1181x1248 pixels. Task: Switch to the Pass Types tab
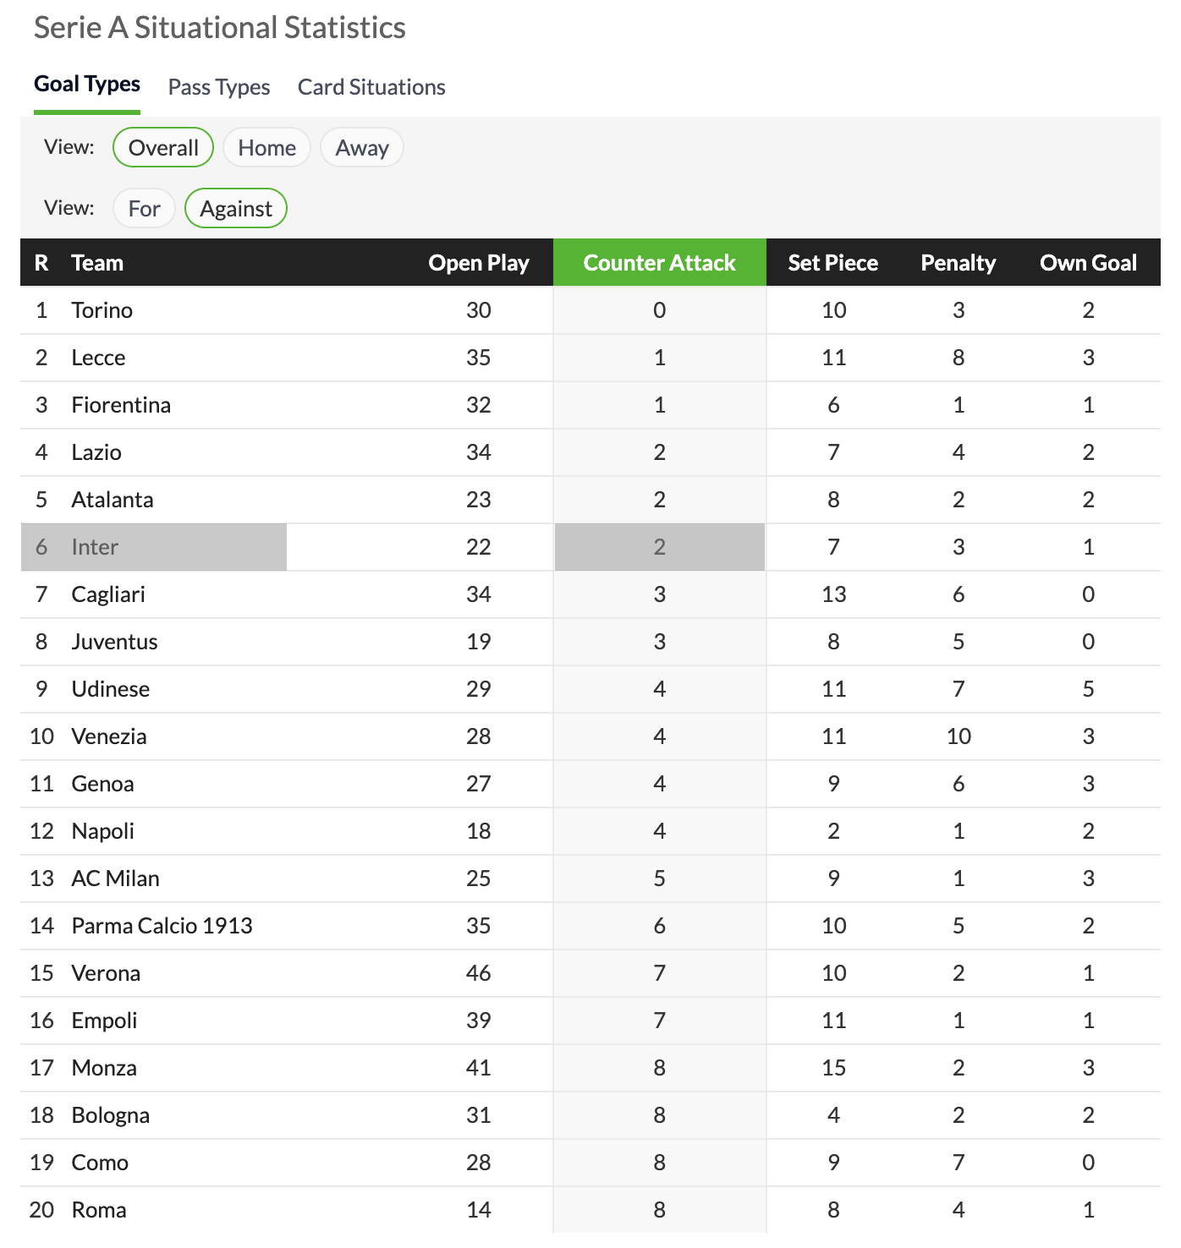click(x=219, y=87)
